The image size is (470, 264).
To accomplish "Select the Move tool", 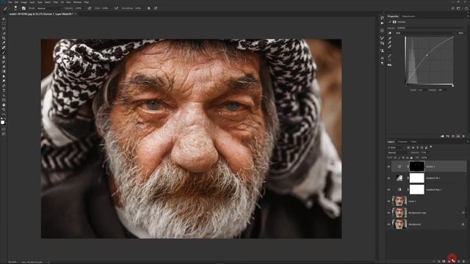I will pos(4,19).
